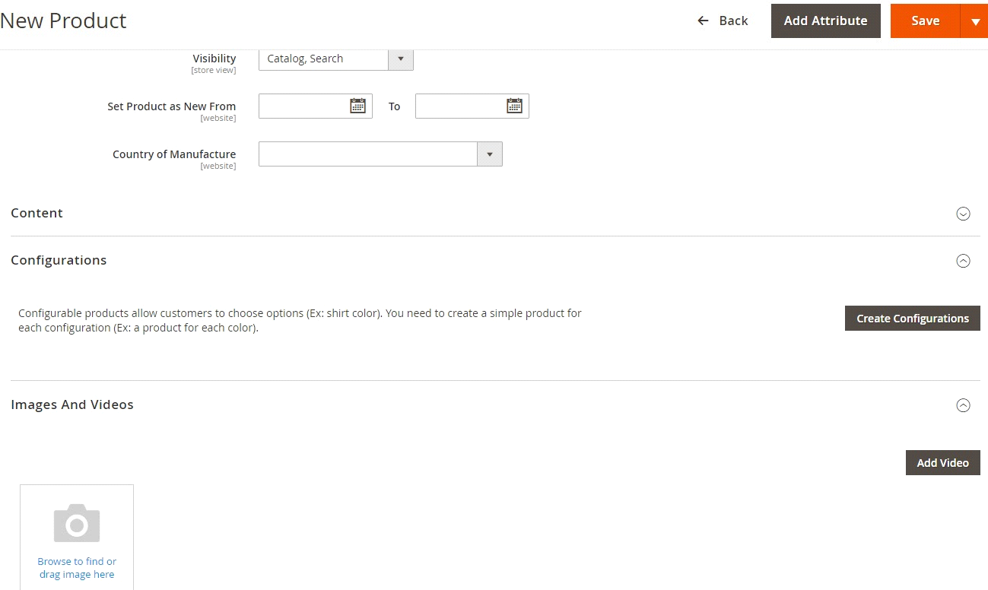
Task: Click the image upload drop zone
Action: tap(76, 537)
